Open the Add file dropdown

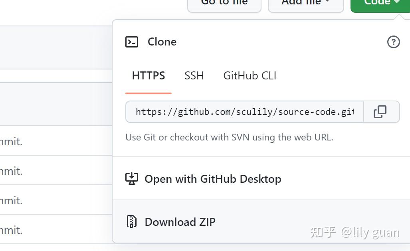tap(306, 3)
